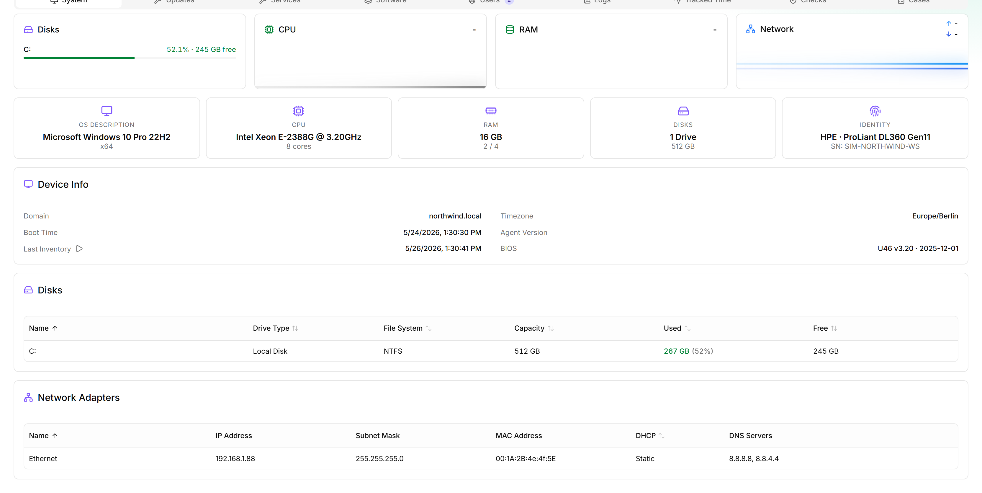The width and height of the screenshot is (982, 493).
Task: Click the '8 cores' text
Action: pos(299,146)
